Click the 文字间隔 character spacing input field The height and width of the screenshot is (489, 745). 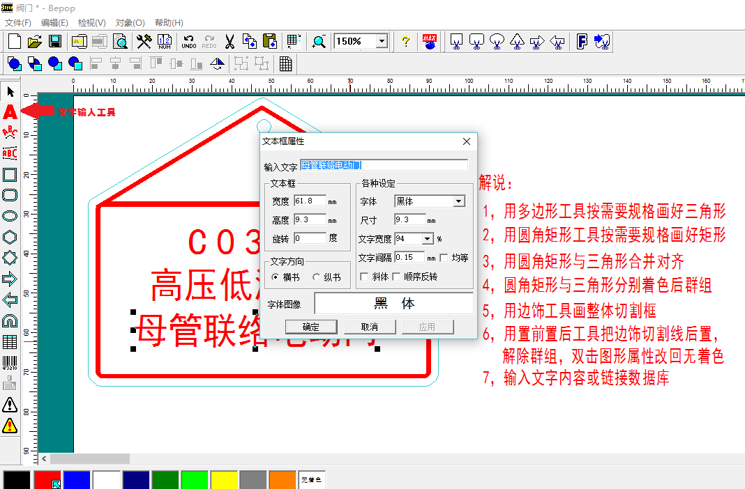pos(409,257)
